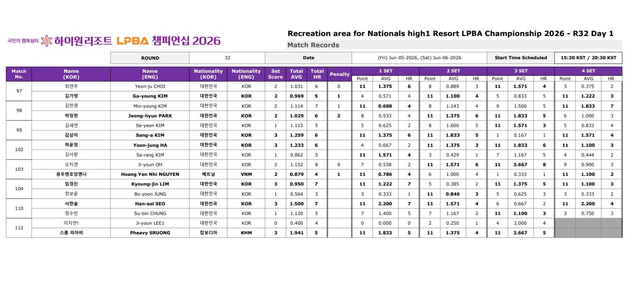Click player name Han-sol SEO

pos(150,204)
